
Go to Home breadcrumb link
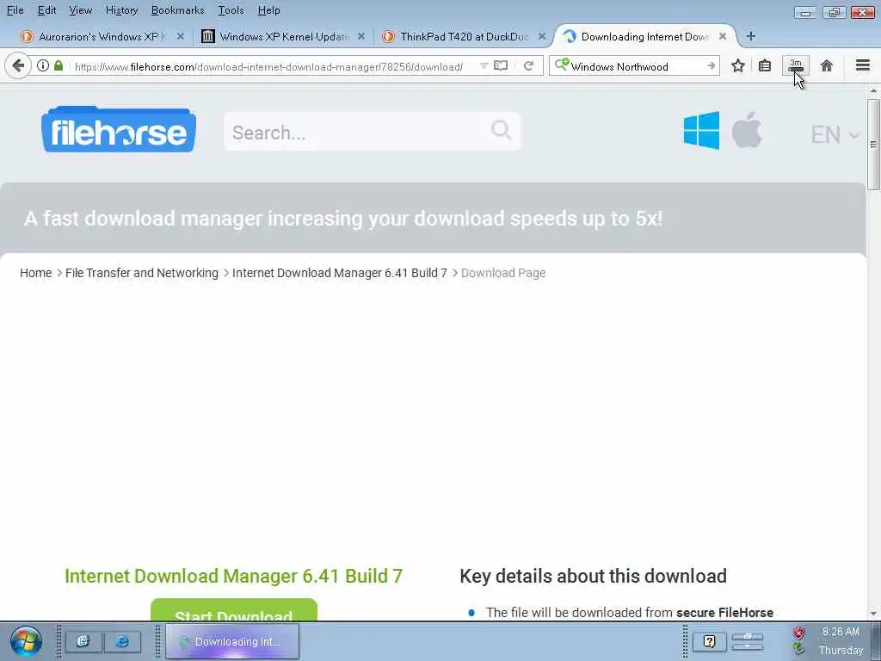[x=35, y=273]
